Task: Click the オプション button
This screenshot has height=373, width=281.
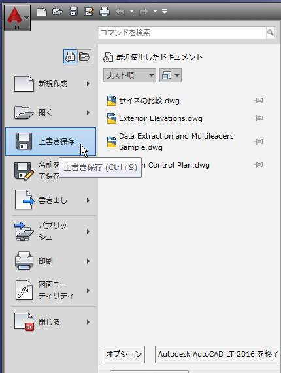Action: (x=124, y=354)
